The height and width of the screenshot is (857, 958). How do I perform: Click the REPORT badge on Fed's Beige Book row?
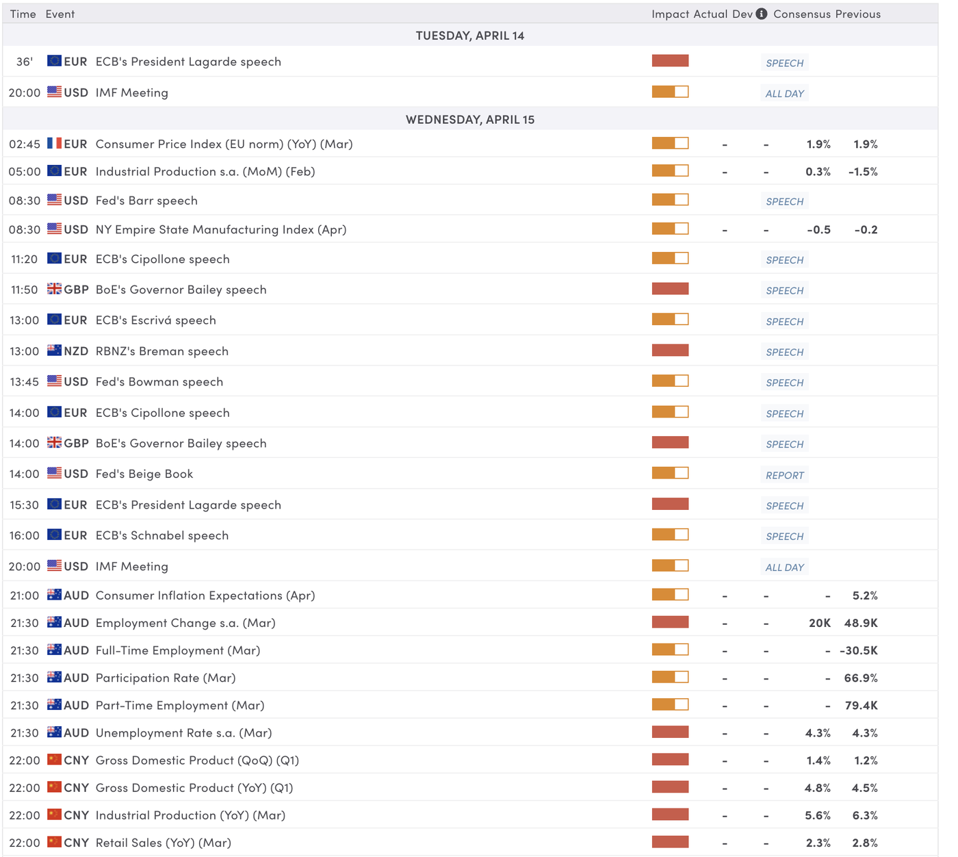tap(784, 475)
